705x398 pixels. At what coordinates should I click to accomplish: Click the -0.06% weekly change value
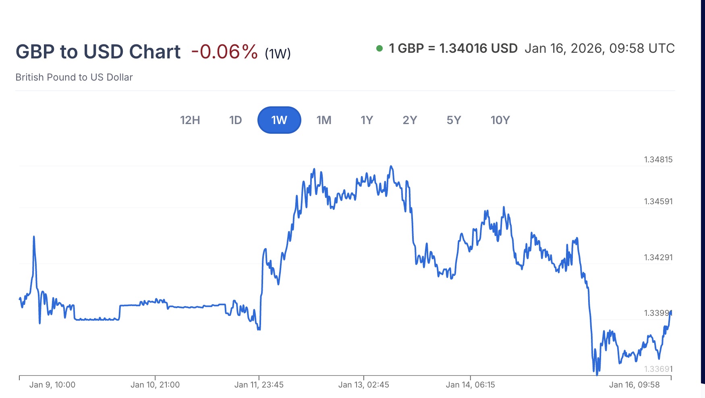tap(224, 52)
